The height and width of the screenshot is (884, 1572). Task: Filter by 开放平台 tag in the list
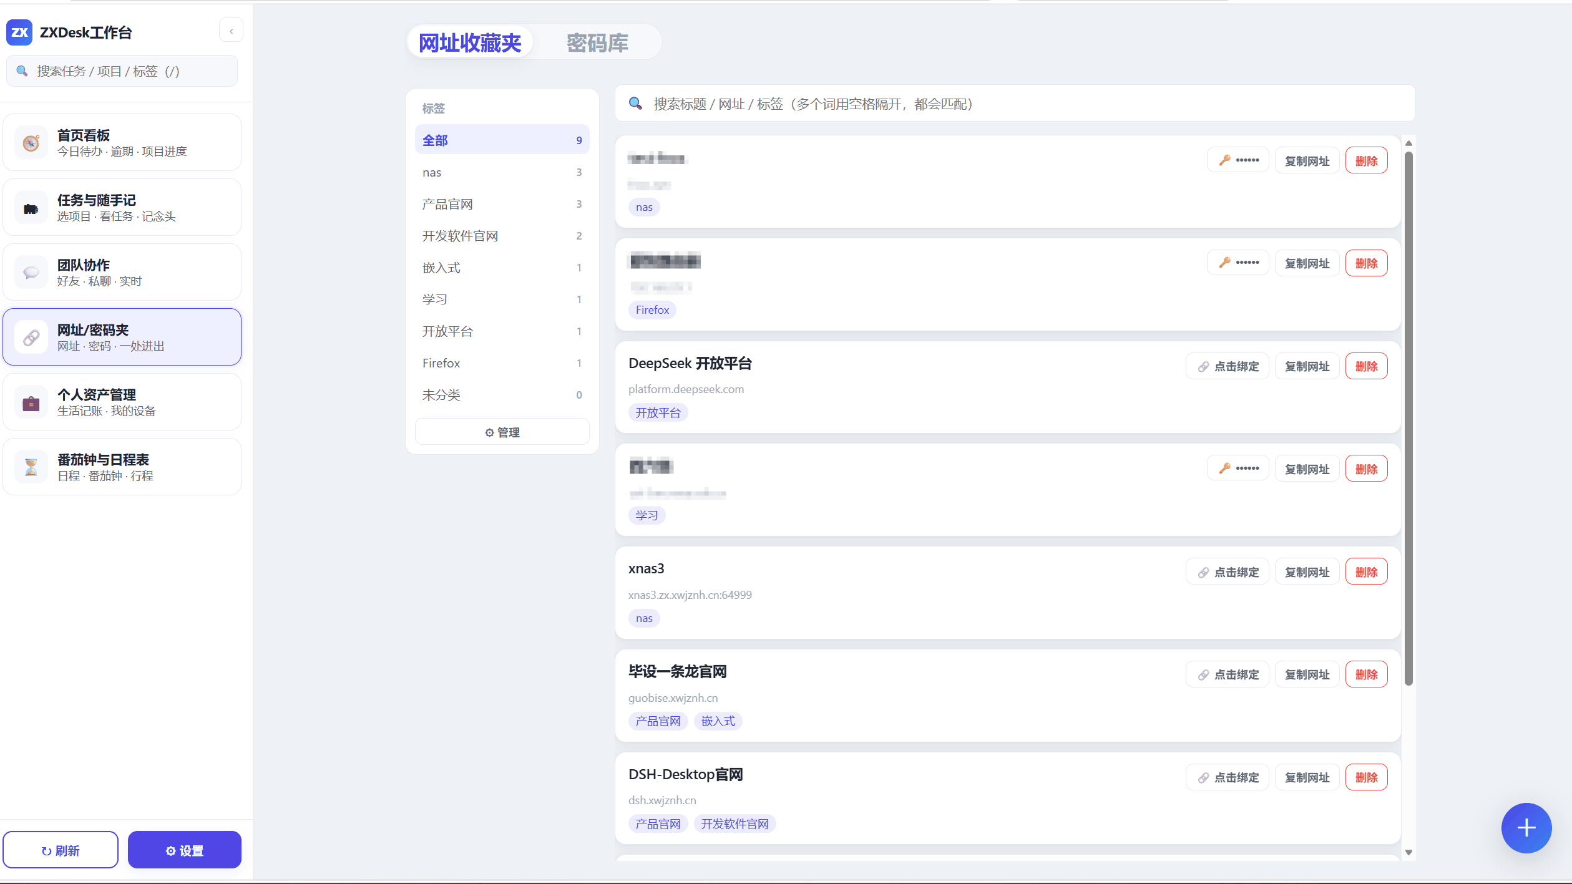click(x=502, y=331)
